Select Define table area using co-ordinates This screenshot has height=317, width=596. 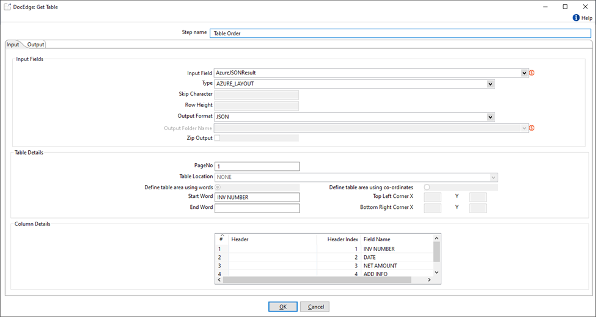427,187
